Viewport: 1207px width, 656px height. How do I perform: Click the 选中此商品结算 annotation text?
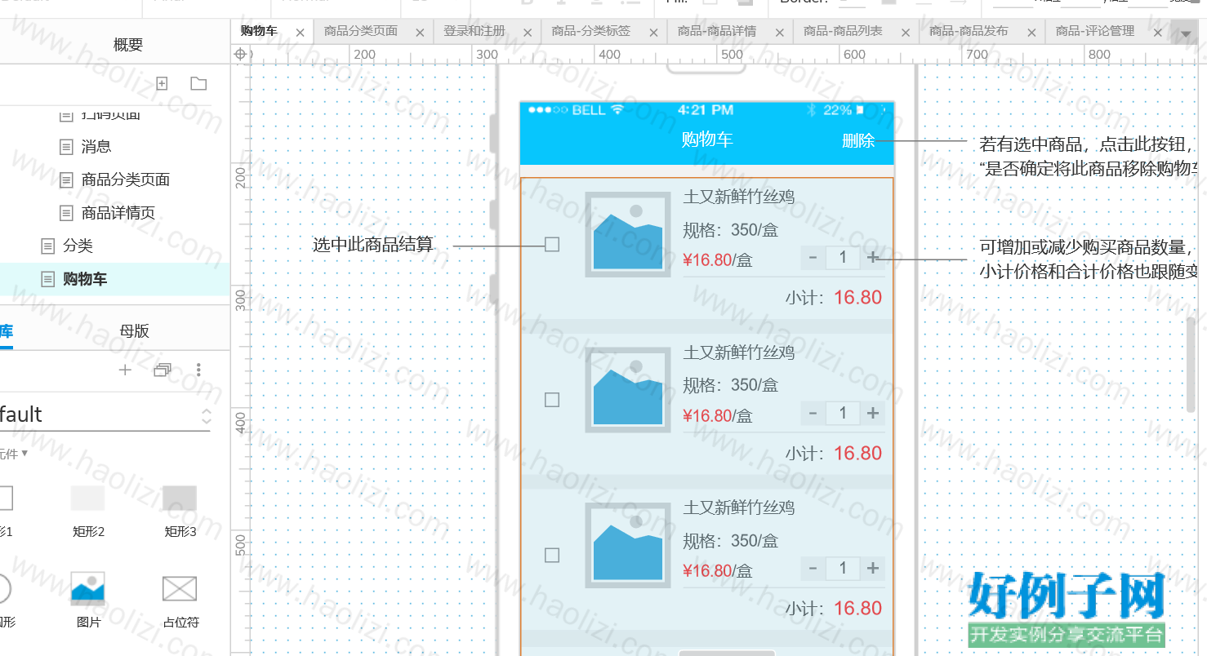(373, 244)
